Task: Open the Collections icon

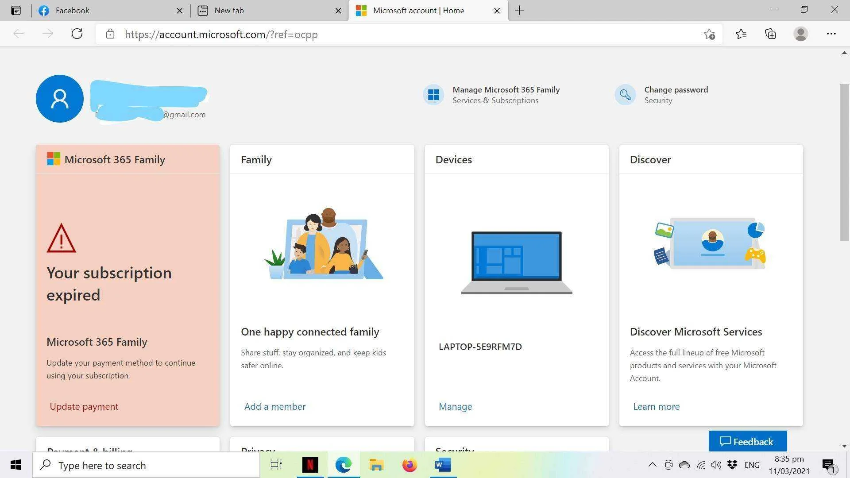Action: tap(770, 34)
